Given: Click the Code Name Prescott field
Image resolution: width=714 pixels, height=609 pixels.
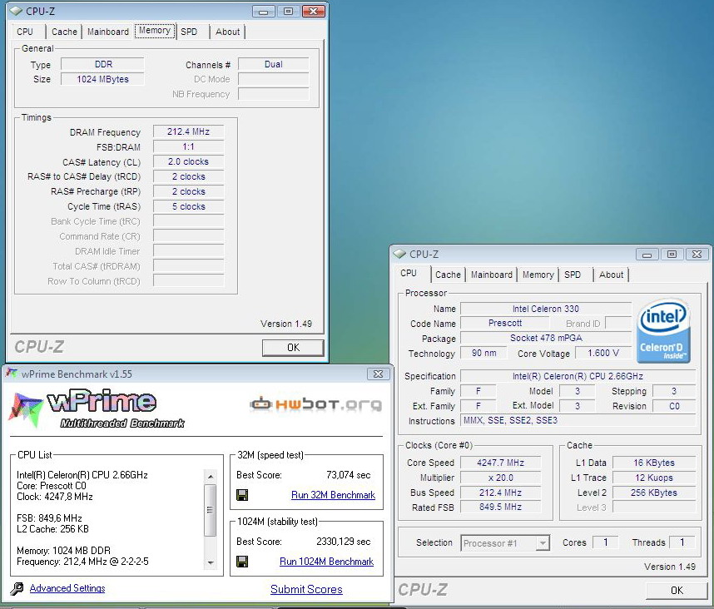Looking at the screenshot, I should point(505,323).
